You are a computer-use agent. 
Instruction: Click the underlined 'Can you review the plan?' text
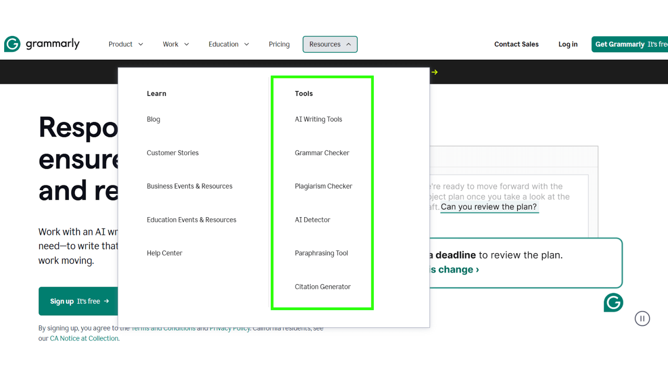pyautogui.click(x=489, y=207)
